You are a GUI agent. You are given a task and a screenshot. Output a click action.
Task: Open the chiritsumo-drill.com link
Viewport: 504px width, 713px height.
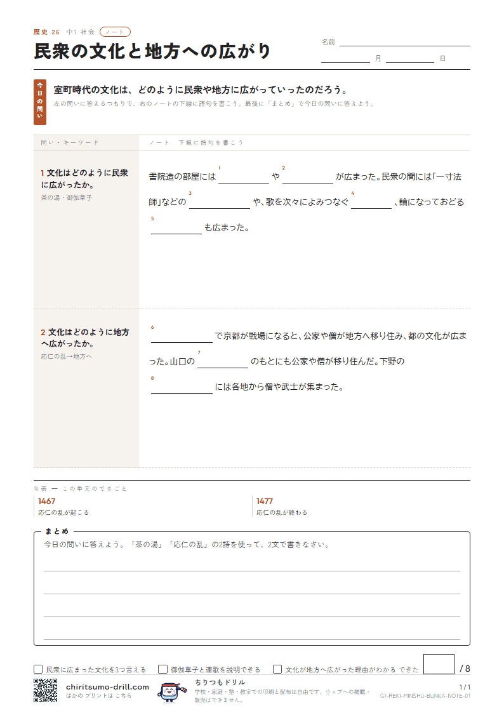tap(107, 686)
